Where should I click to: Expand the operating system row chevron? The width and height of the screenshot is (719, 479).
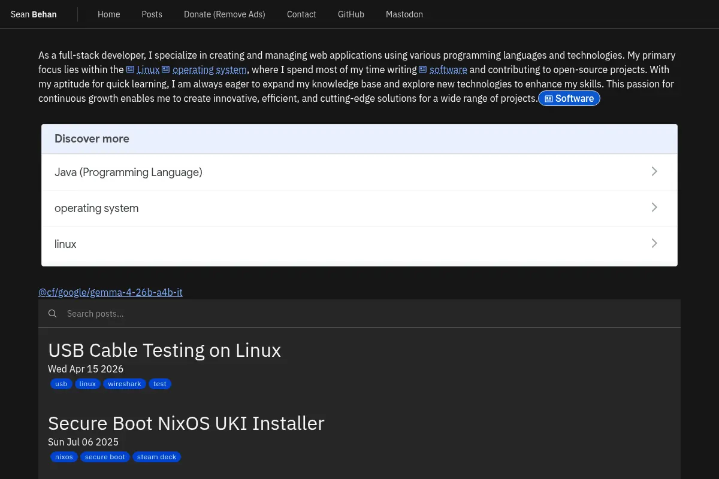tap(654, 207)
